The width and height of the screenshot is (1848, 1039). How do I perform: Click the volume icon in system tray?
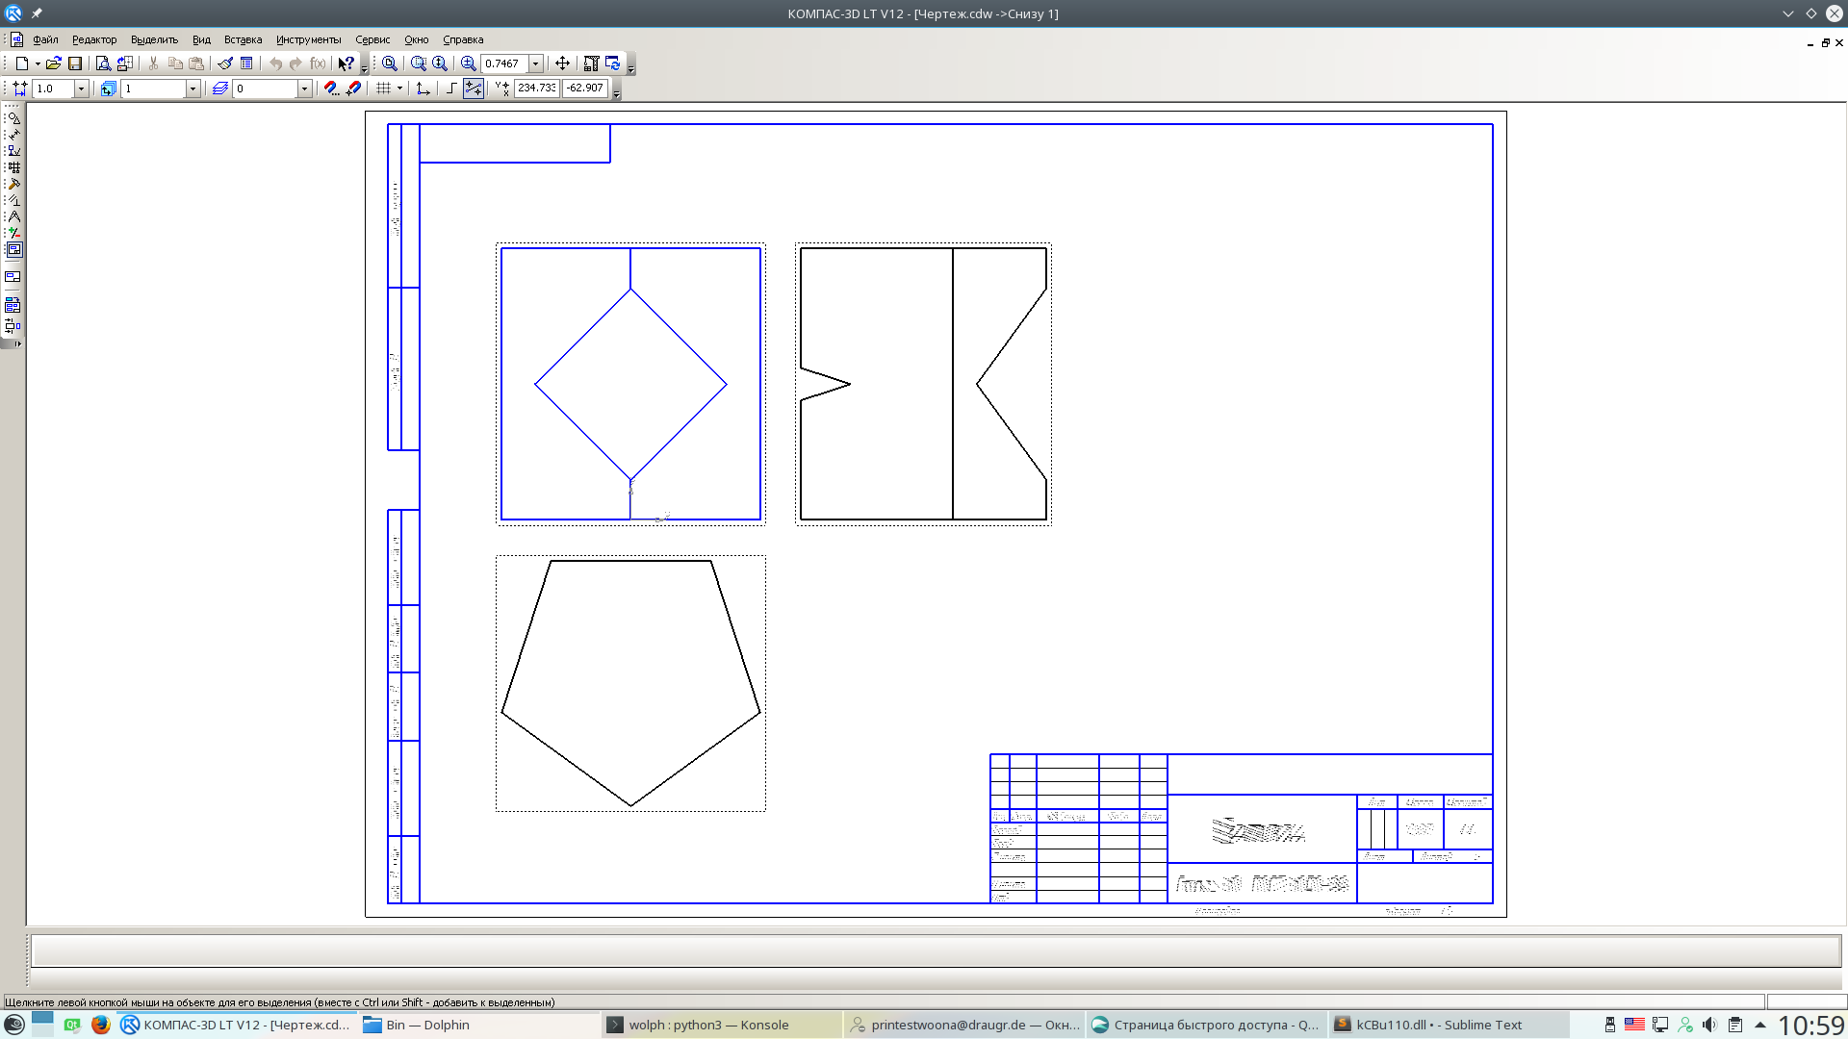coord(1709,1025)
